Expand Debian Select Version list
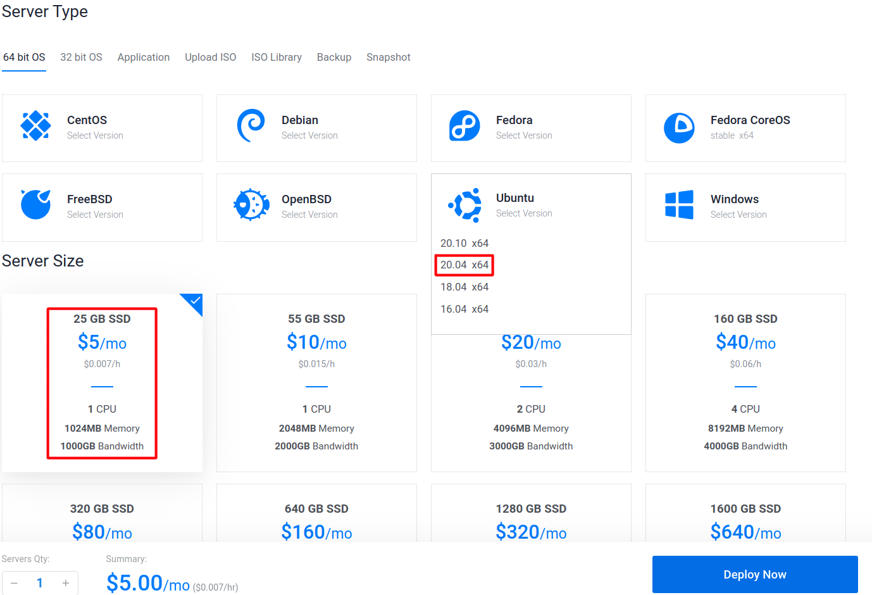 [316, 128]
